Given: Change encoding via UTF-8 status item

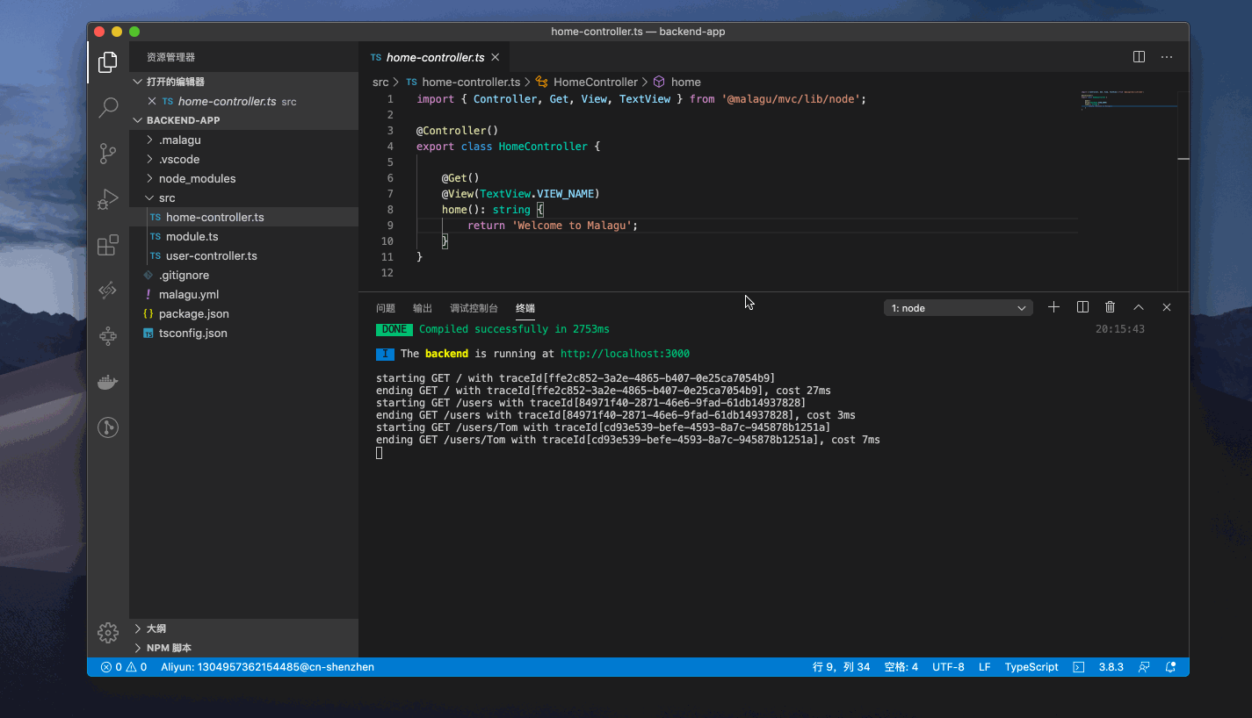Looking at the screenshot, I should pos(948,667).
